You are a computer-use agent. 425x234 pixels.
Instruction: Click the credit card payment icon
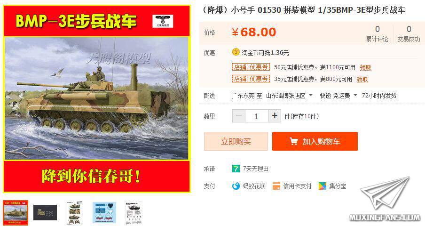click(x=276, y=186)
